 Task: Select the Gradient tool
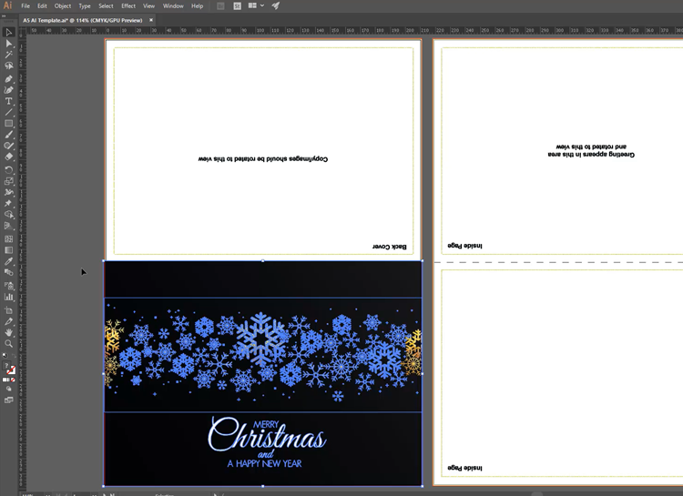tap(9, 250)
